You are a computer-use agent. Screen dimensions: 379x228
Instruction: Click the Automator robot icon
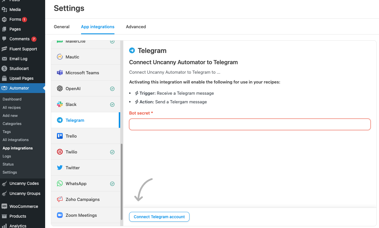pyautogui.click(x=4, y=88)
